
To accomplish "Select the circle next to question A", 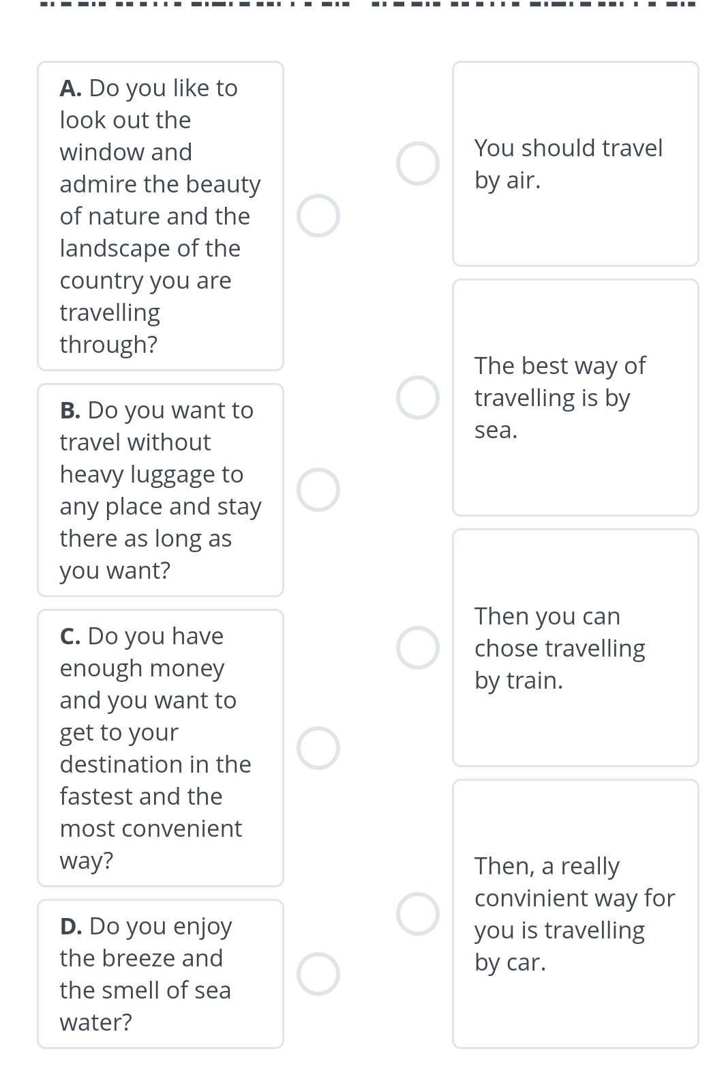I will [x=318, y=216].
